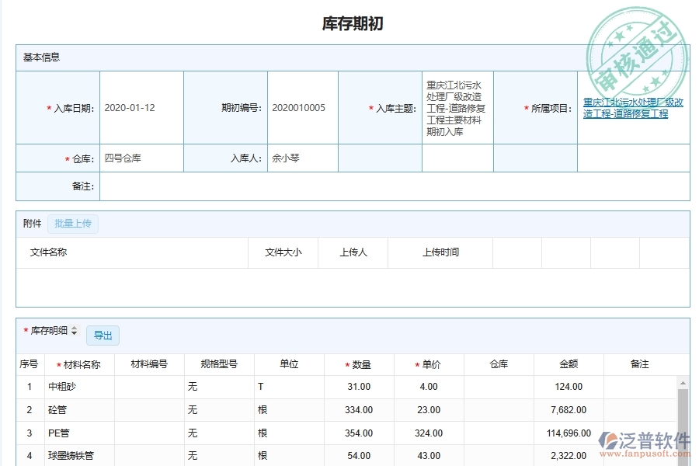Open the 重庆江北污水处理厂级改造工程 project link
699x466 pixels.
point(631,104)
